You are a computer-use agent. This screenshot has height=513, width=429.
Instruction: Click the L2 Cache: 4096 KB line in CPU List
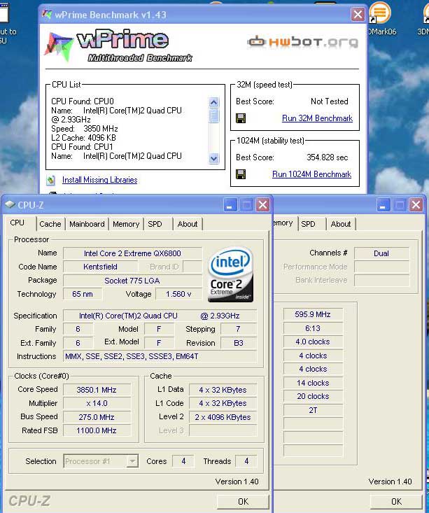point(83,138)
